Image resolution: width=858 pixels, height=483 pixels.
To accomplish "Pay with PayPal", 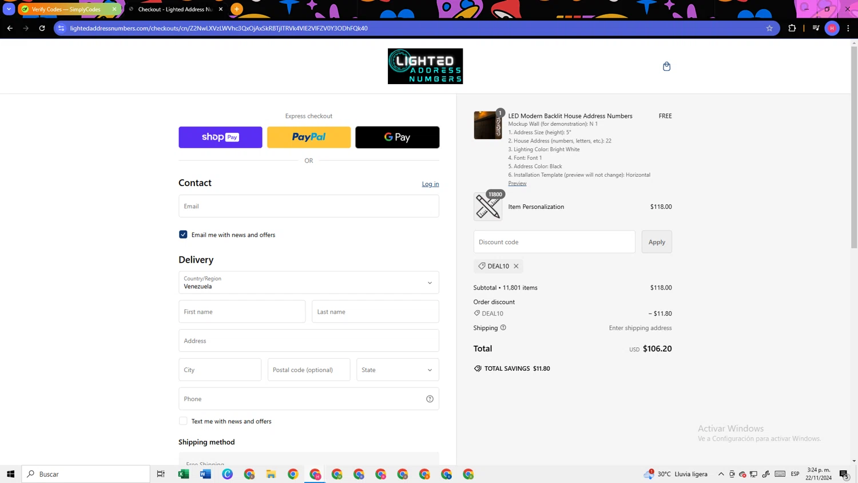I will point(309,137).
